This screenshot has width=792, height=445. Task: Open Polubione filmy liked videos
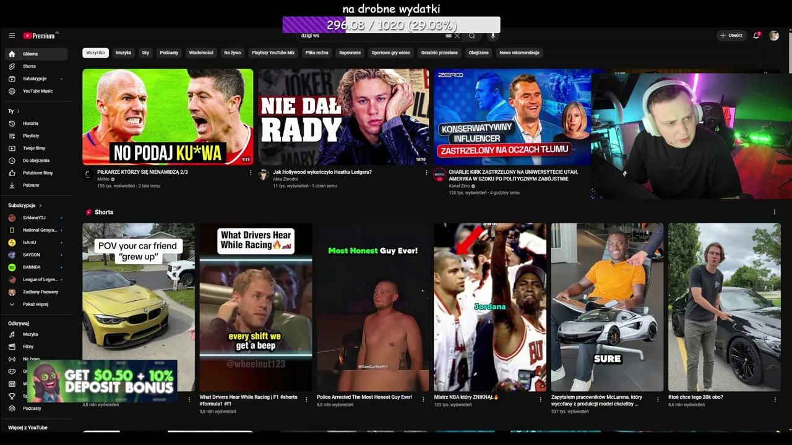pyautogui.click(x=36, y=173)
